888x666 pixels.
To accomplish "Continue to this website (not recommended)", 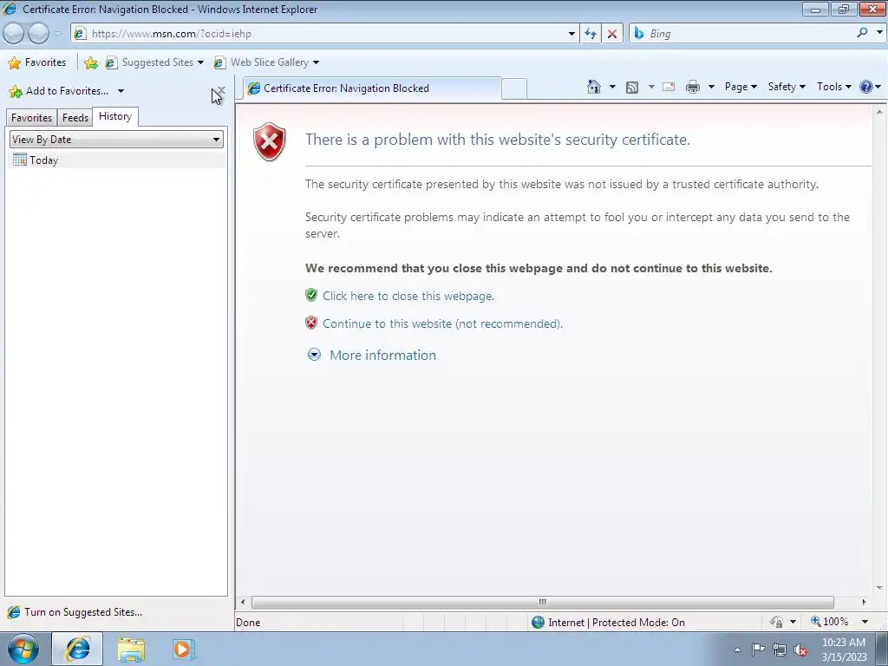I will (442, 324).
